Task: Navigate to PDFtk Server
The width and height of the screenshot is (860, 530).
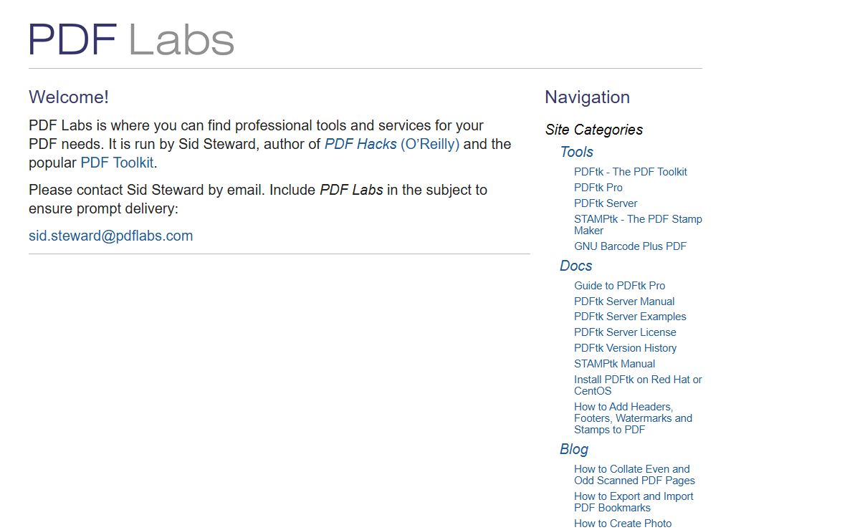Action: tap(605, 203)
